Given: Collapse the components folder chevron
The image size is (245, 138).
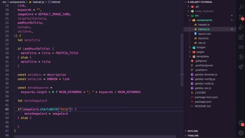Looking at the screenshot, I should pyautogui.click(x=190, y=20).
